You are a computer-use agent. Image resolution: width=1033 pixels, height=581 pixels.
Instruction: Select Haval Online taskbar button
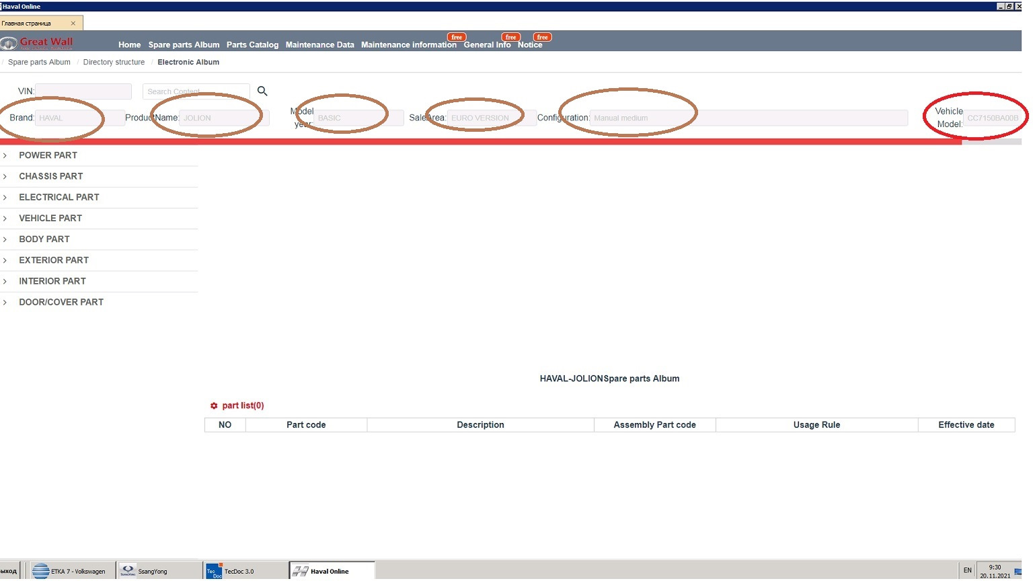point(332,571)
